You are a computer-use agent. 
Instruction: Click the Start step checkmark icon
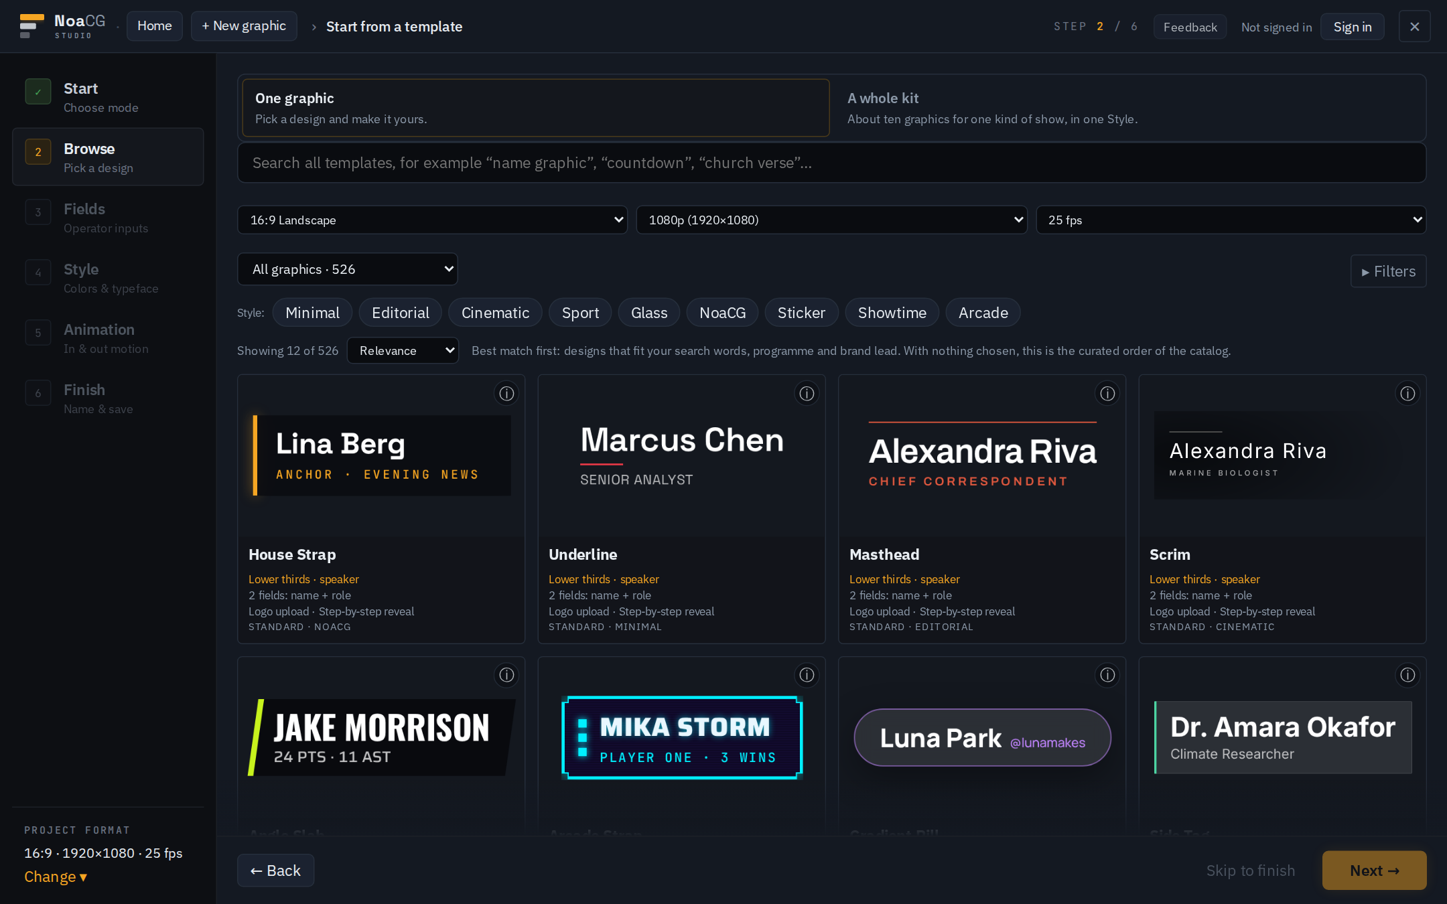click(x=38, y=92)
